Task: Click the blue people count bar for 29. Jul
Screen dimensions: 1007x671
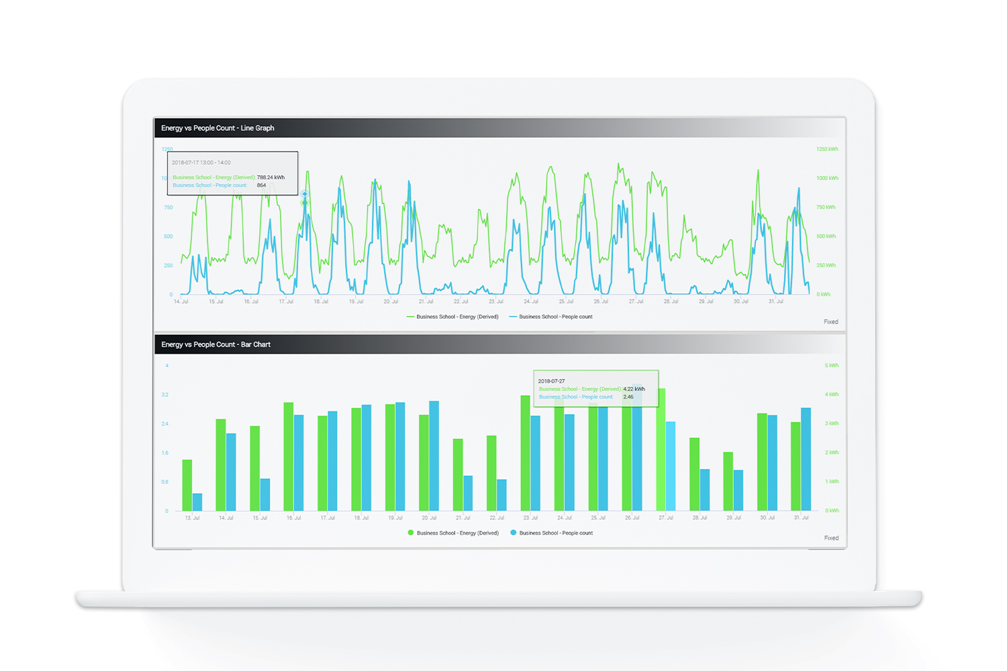Action: click(x=738, y=491)
